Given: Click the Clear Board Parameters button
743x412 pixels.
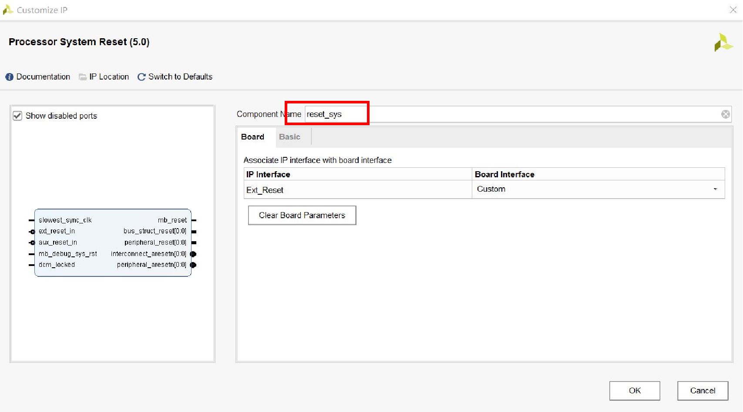Looking at the screenshot, I should [302, 215].
